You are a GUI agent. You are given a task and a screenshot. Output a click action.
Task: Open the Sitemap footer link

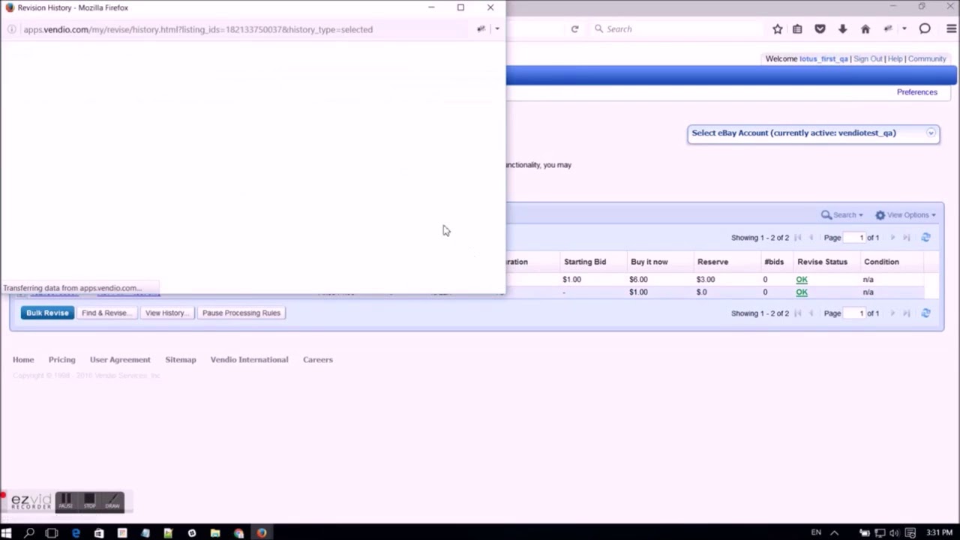pyautogui.click(x=181, y=360)
